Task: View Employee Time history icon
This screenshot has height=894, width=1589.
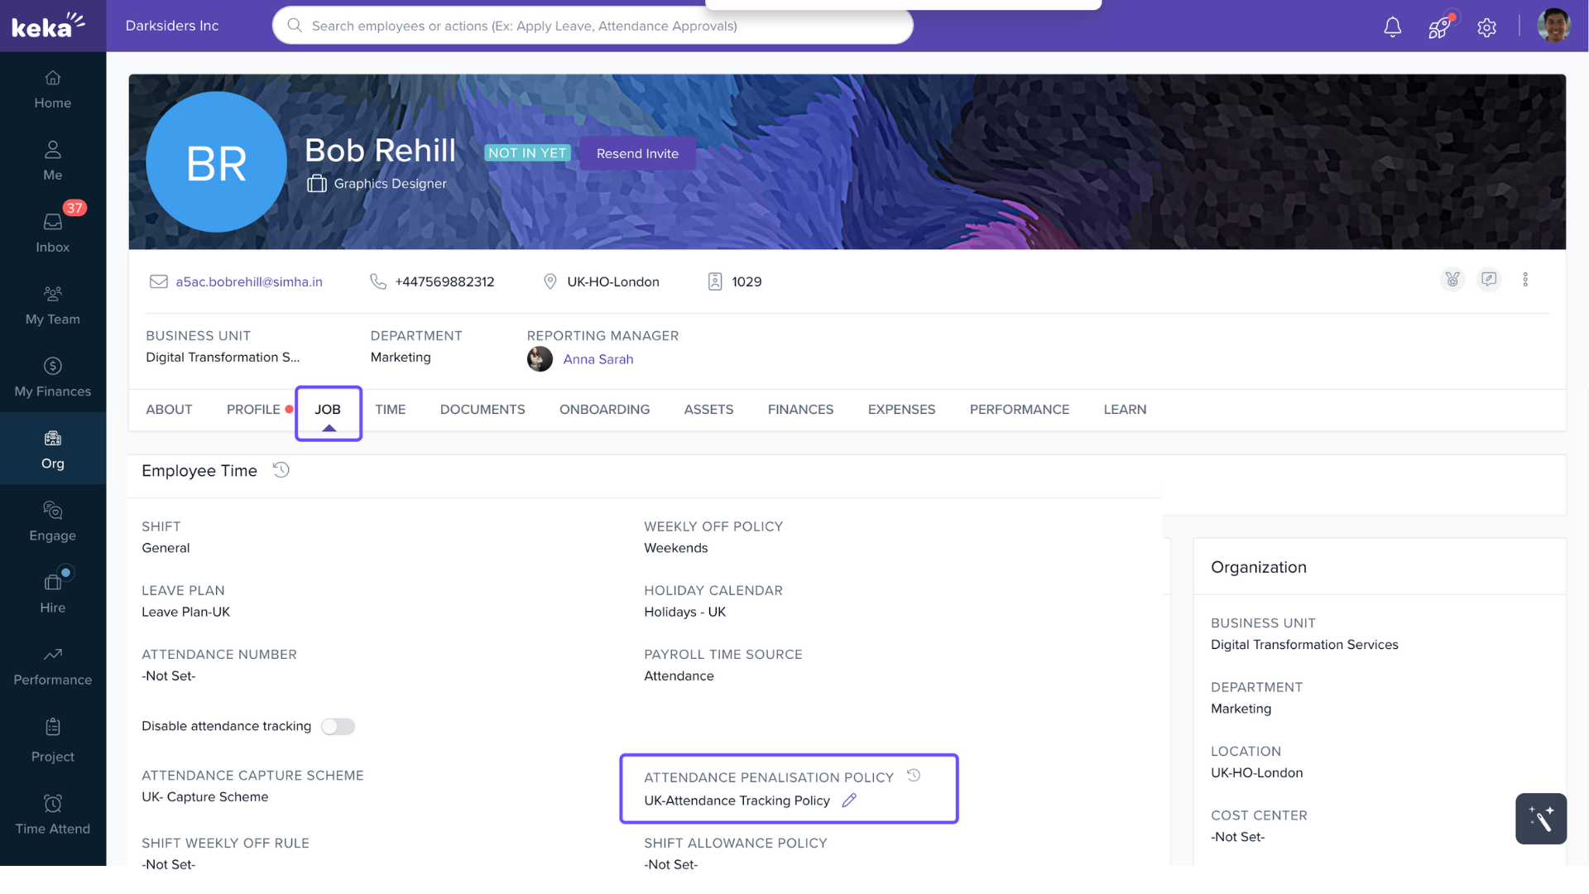Action: click(x=281, y=470)
